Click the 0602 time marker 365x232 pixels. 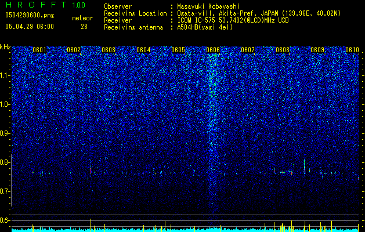[x=74, y=50]
